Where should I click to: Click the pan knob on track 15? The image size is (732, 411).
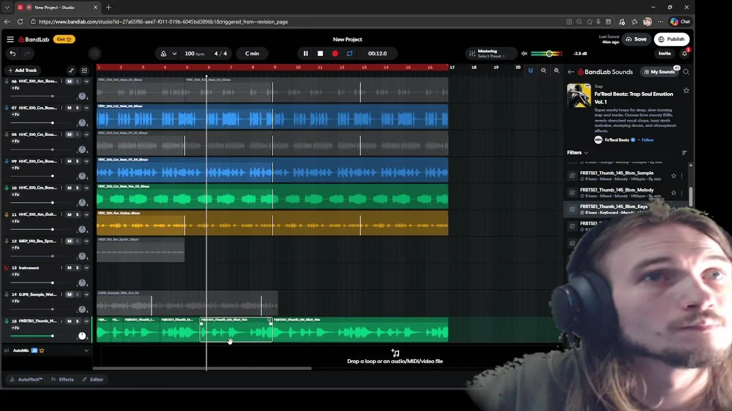point(82,336)
